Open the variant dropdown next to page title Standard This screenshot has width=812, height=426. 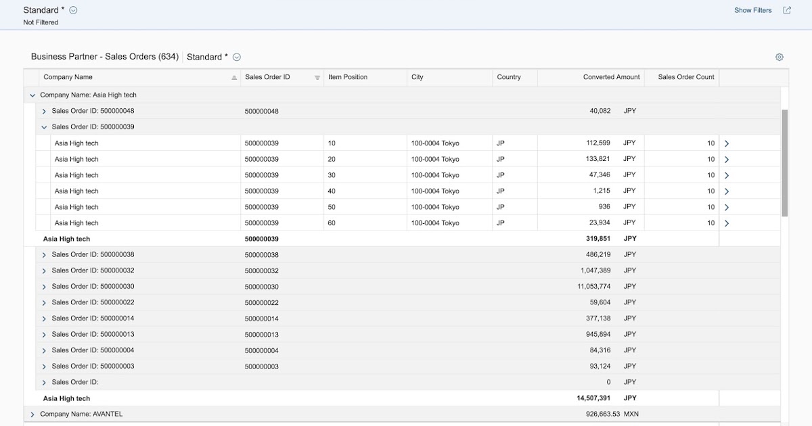pyautogui.click(x=72, y=9)
